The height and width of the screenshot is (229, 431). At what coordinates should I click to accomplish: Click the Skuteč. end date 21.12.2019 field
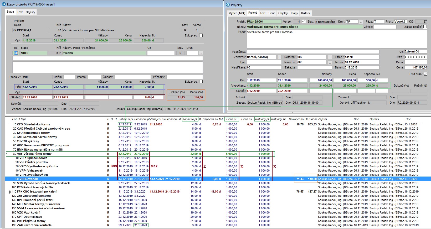[68, 97]
